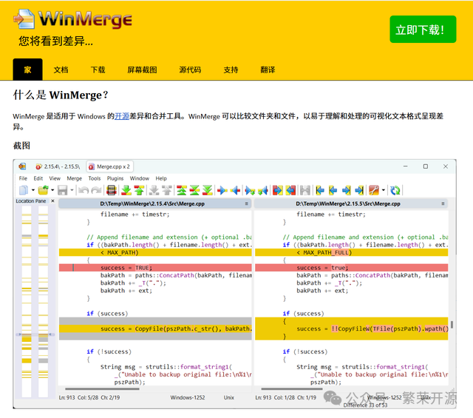Click the WinMerge app icon in title bar
This screenshot has width=473, height=418.
(22, 166)
